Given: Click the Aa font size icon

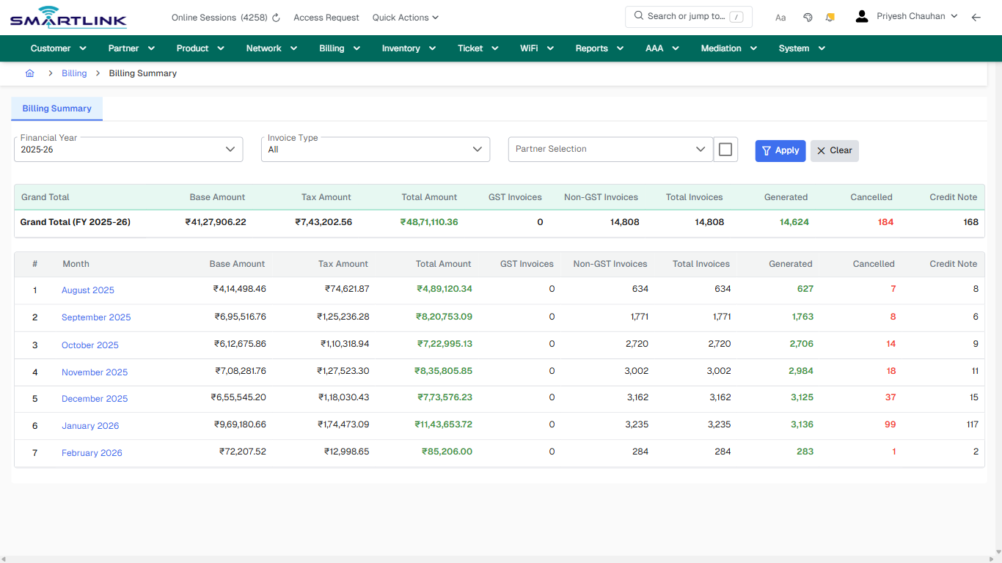Looking at the screenshot, I should tap(780, 17).
